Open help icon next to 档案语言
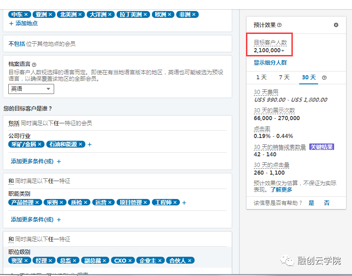 [34, 65]
